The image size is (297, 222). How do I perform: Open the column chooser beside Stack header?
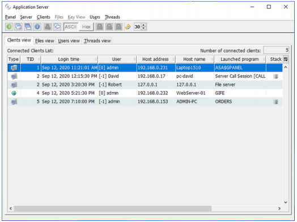click(286, 59)
